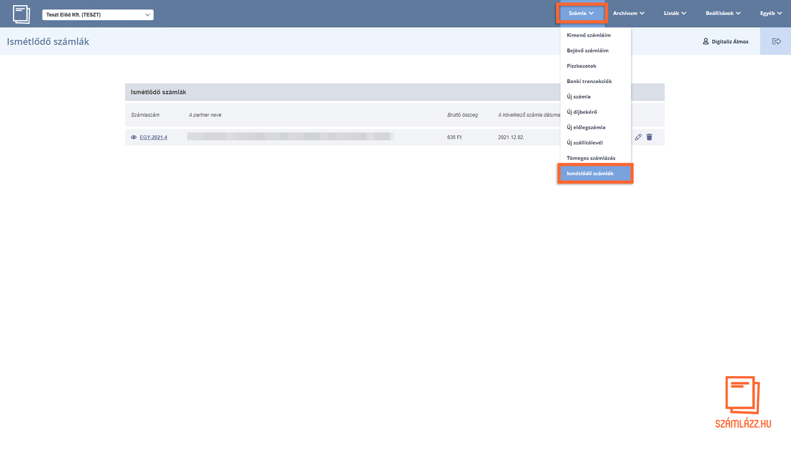Open the Teszt Előd Kft. company selector

click(x=98, y=15)
